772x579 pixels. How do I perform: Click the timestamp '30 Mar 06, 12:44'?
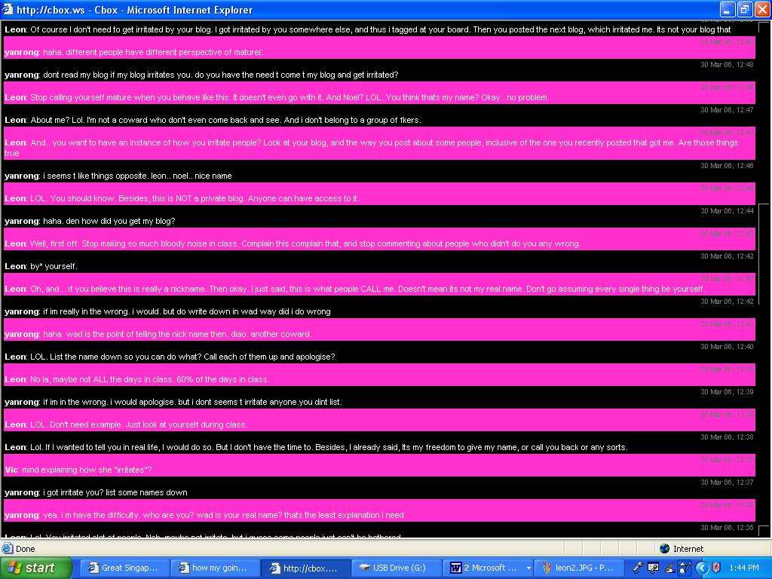[727, 211]
